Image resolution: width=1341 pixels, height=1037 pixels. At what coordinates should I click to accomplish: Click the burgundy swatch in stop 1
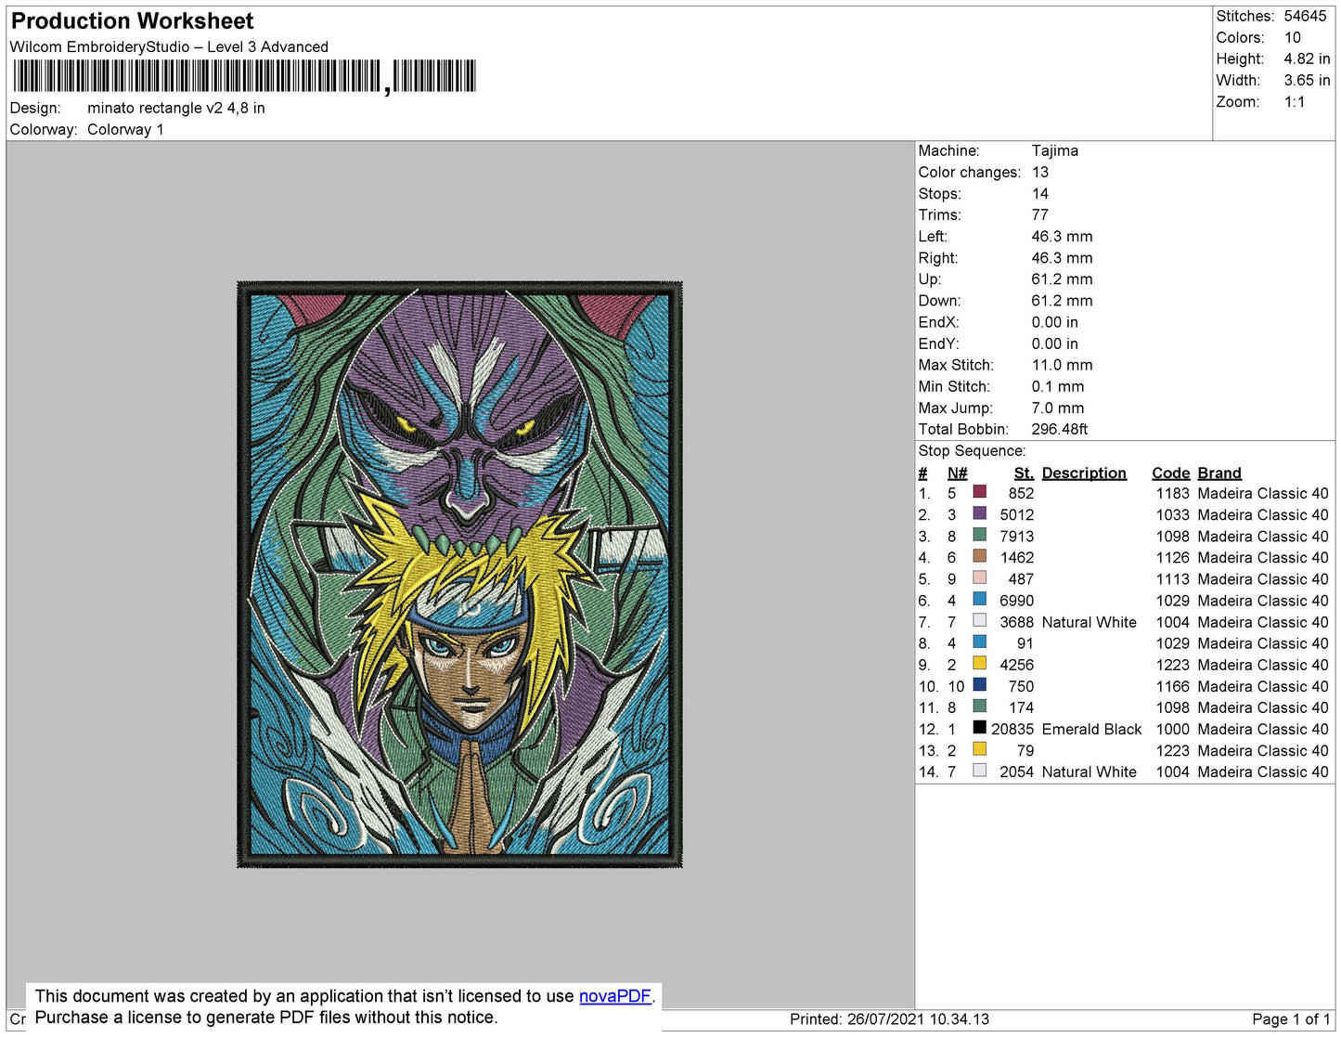coord(979,492)
